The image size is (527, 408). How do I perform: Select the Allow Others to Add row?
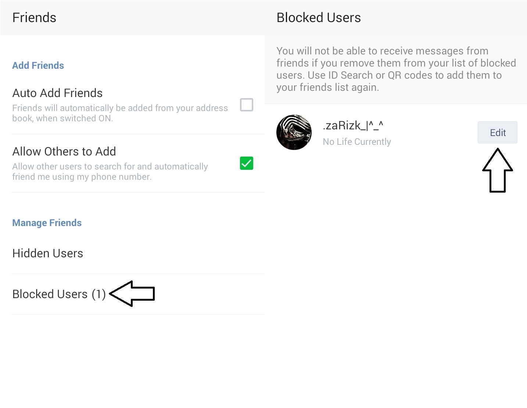click(x=64, y=151)
